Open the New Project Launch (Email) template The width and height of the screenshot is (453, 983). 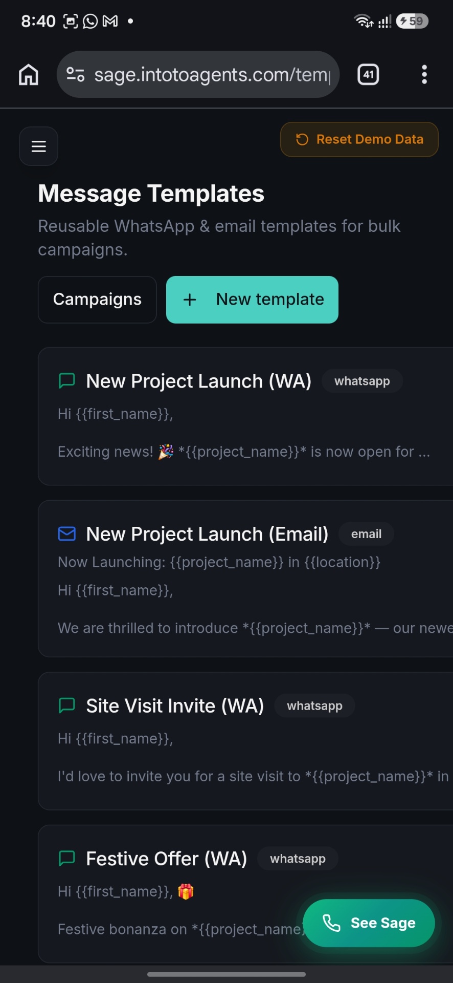[245, 579]
